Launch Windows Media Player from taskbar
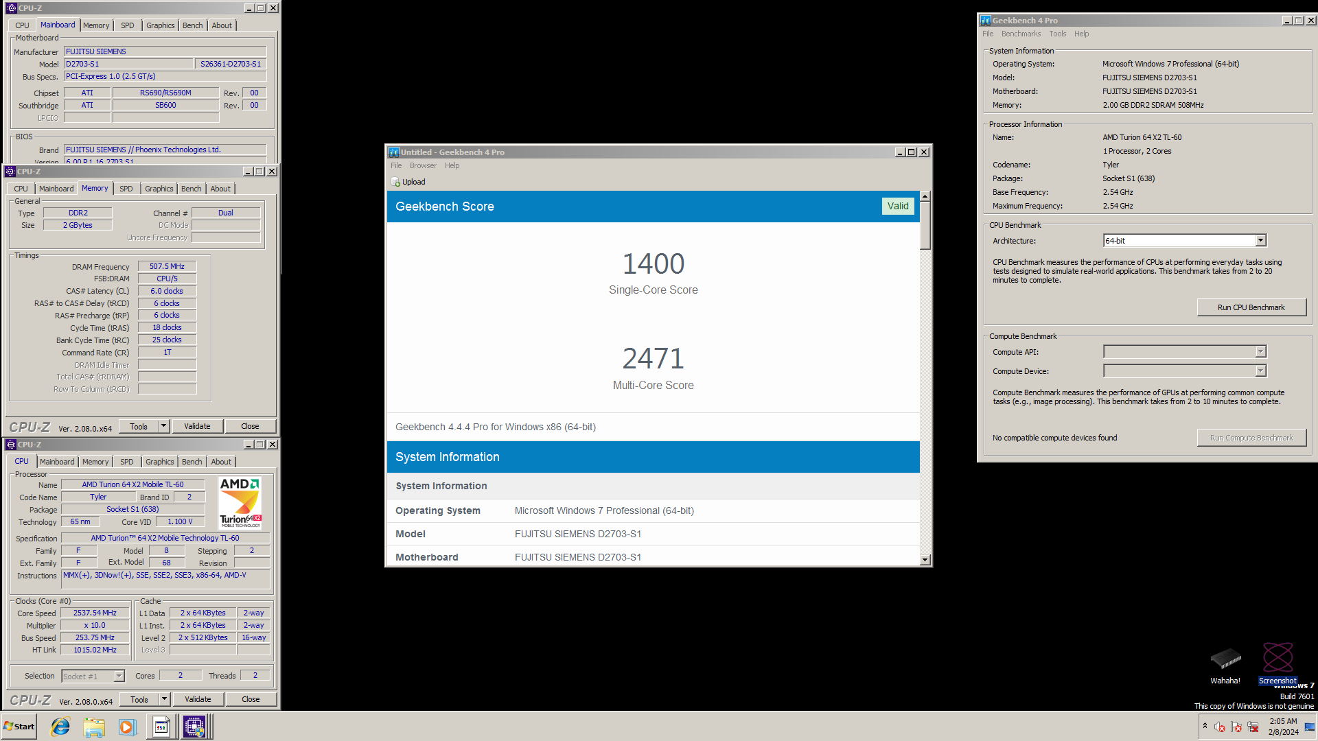 pyautogui.click(x=127, y=727)
